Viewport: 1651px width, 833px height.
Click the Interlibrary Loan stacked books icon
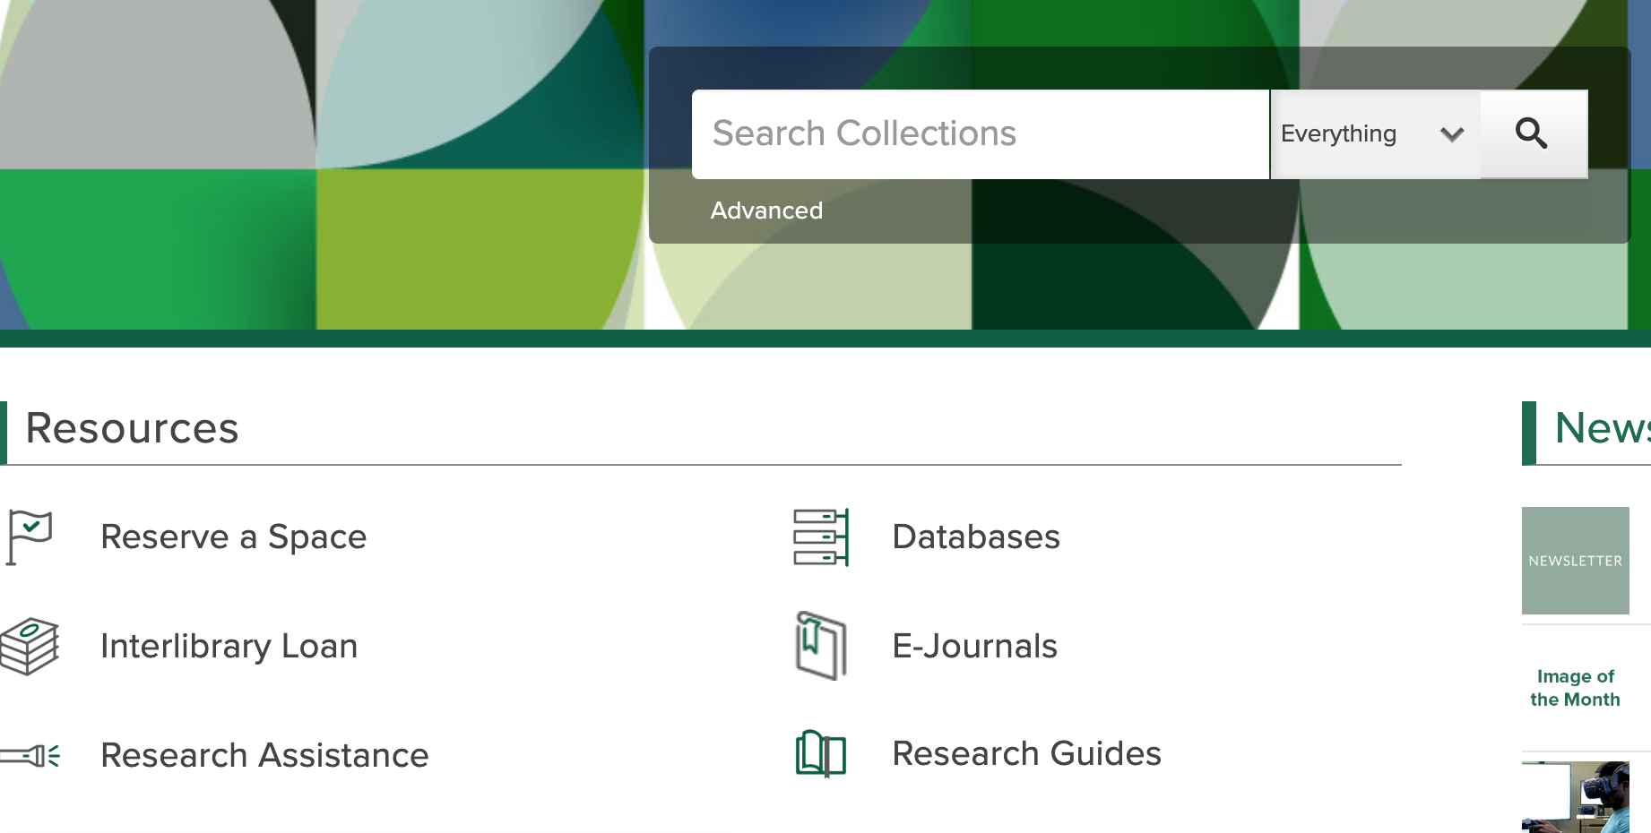pyautogui.click(x=30, y=646)
